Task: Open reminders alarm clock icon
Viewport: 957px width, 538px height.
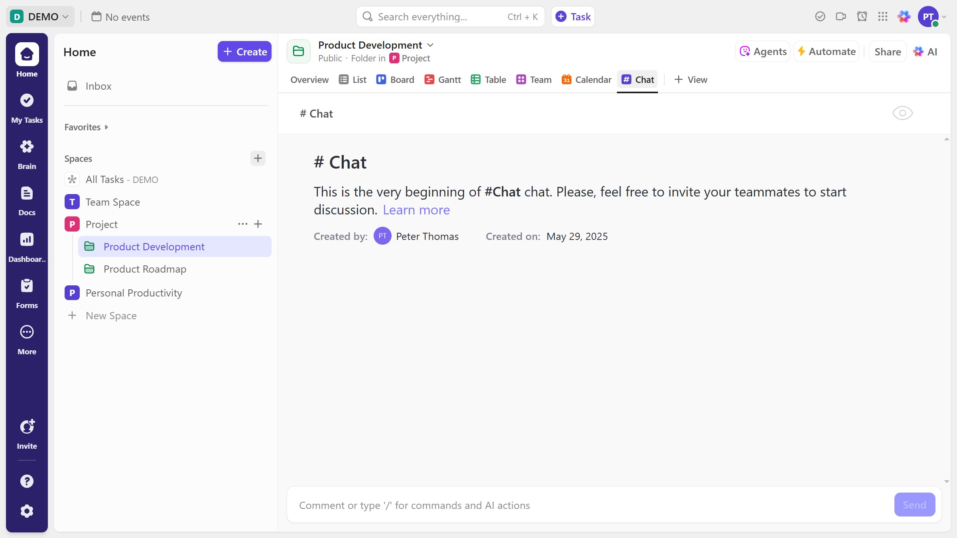Action: [862, 17]
